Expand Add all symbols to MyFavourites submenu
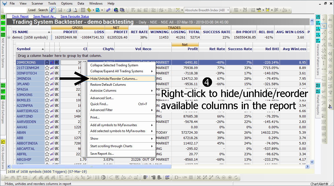 (122, 125)
